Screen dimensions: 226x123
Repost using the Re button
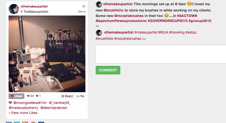coord(80,96)
